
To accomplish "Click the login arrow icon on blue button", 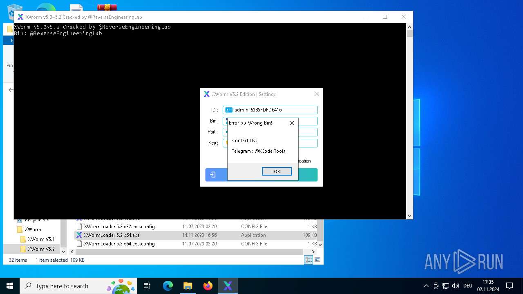I will coord(213,175).
